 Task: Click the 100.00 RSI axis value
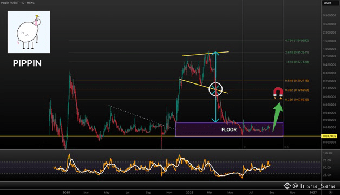(328, 153)
